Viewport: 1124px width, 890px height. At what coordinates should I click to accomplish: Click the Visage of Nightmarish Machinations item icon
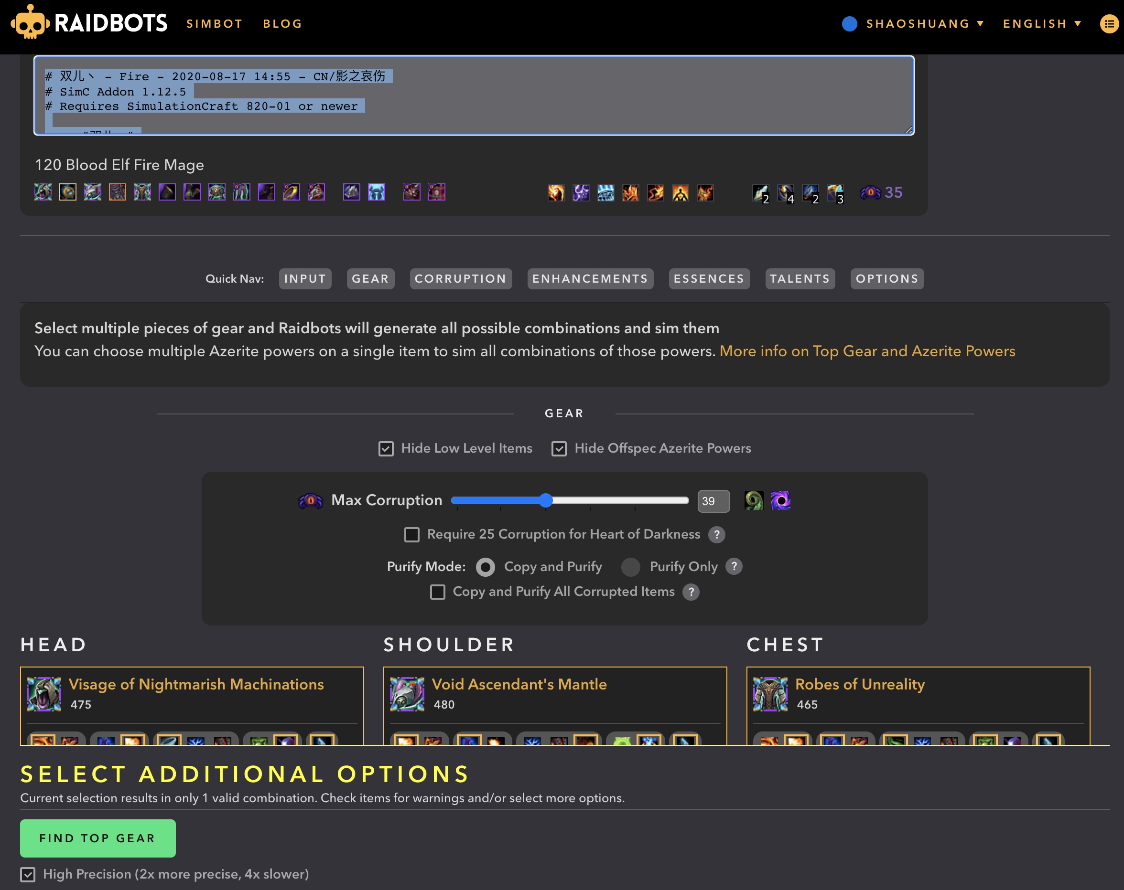tap(44, 694)
